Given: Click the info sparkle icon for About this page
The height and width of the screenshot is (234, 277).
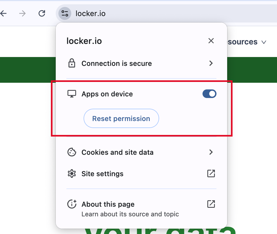Looking at the screenshot, I should 72,204.
